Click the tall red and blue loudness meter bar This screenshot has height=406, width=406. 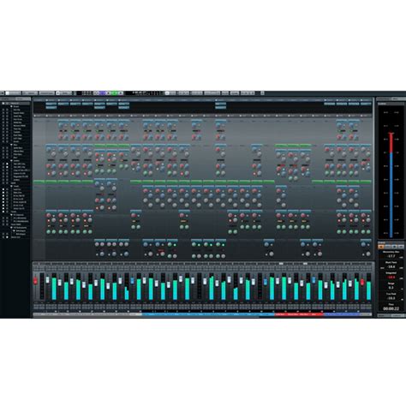(391, 184)
